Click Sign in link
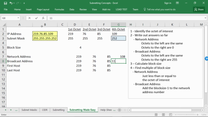208x117 pixels. [x=168, y=3]
